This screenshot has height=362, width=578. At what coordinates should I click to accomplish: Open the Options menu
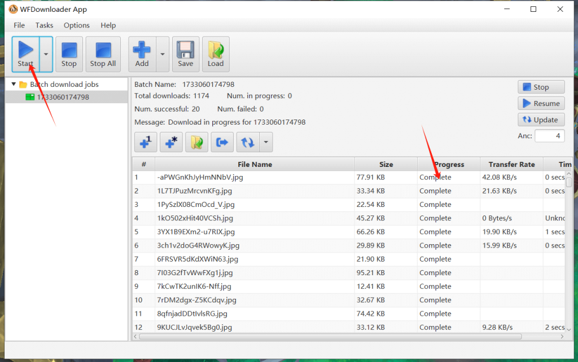coord(77,25)
